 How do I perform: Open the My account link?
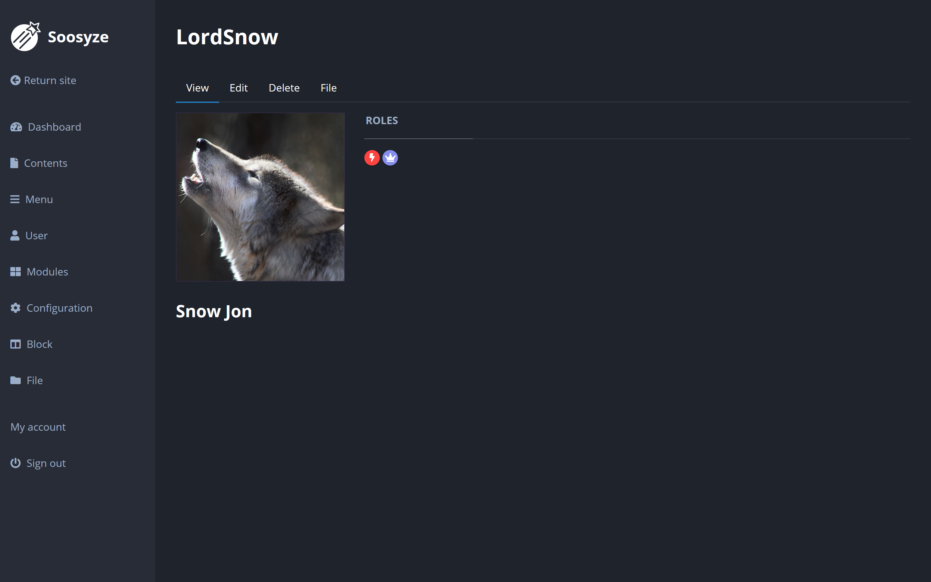pos(38,427)
